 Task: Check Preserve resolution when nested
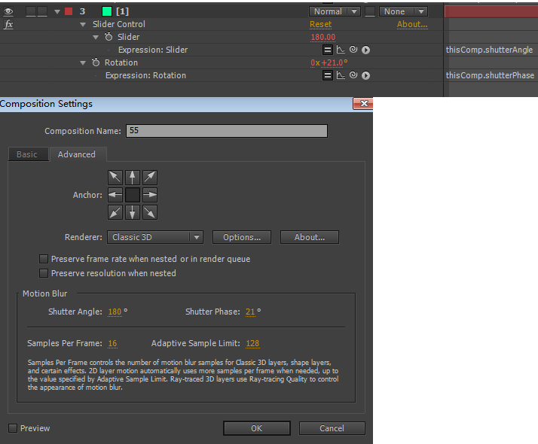[44, 273]
